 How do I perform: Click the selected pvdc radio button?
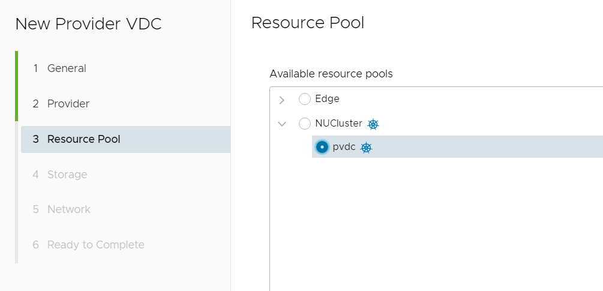pyautogui.click(x=322, y=147)
